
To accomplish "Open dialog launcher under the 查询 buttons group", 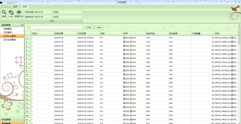I will point(23,21).
